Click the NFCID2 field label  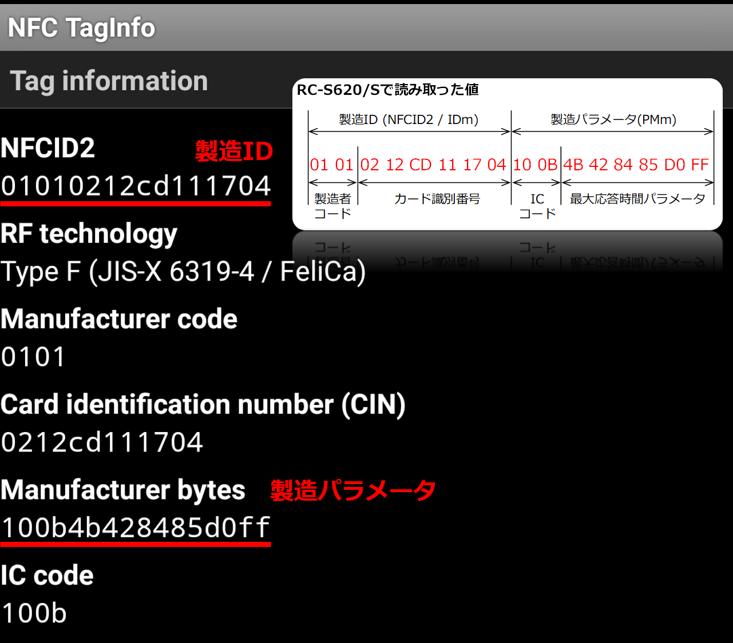pyautogui.click(x=48, y=148)
